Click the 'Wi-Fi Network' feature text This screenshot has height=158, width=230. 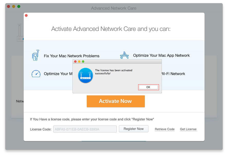(x=173, y=74)
